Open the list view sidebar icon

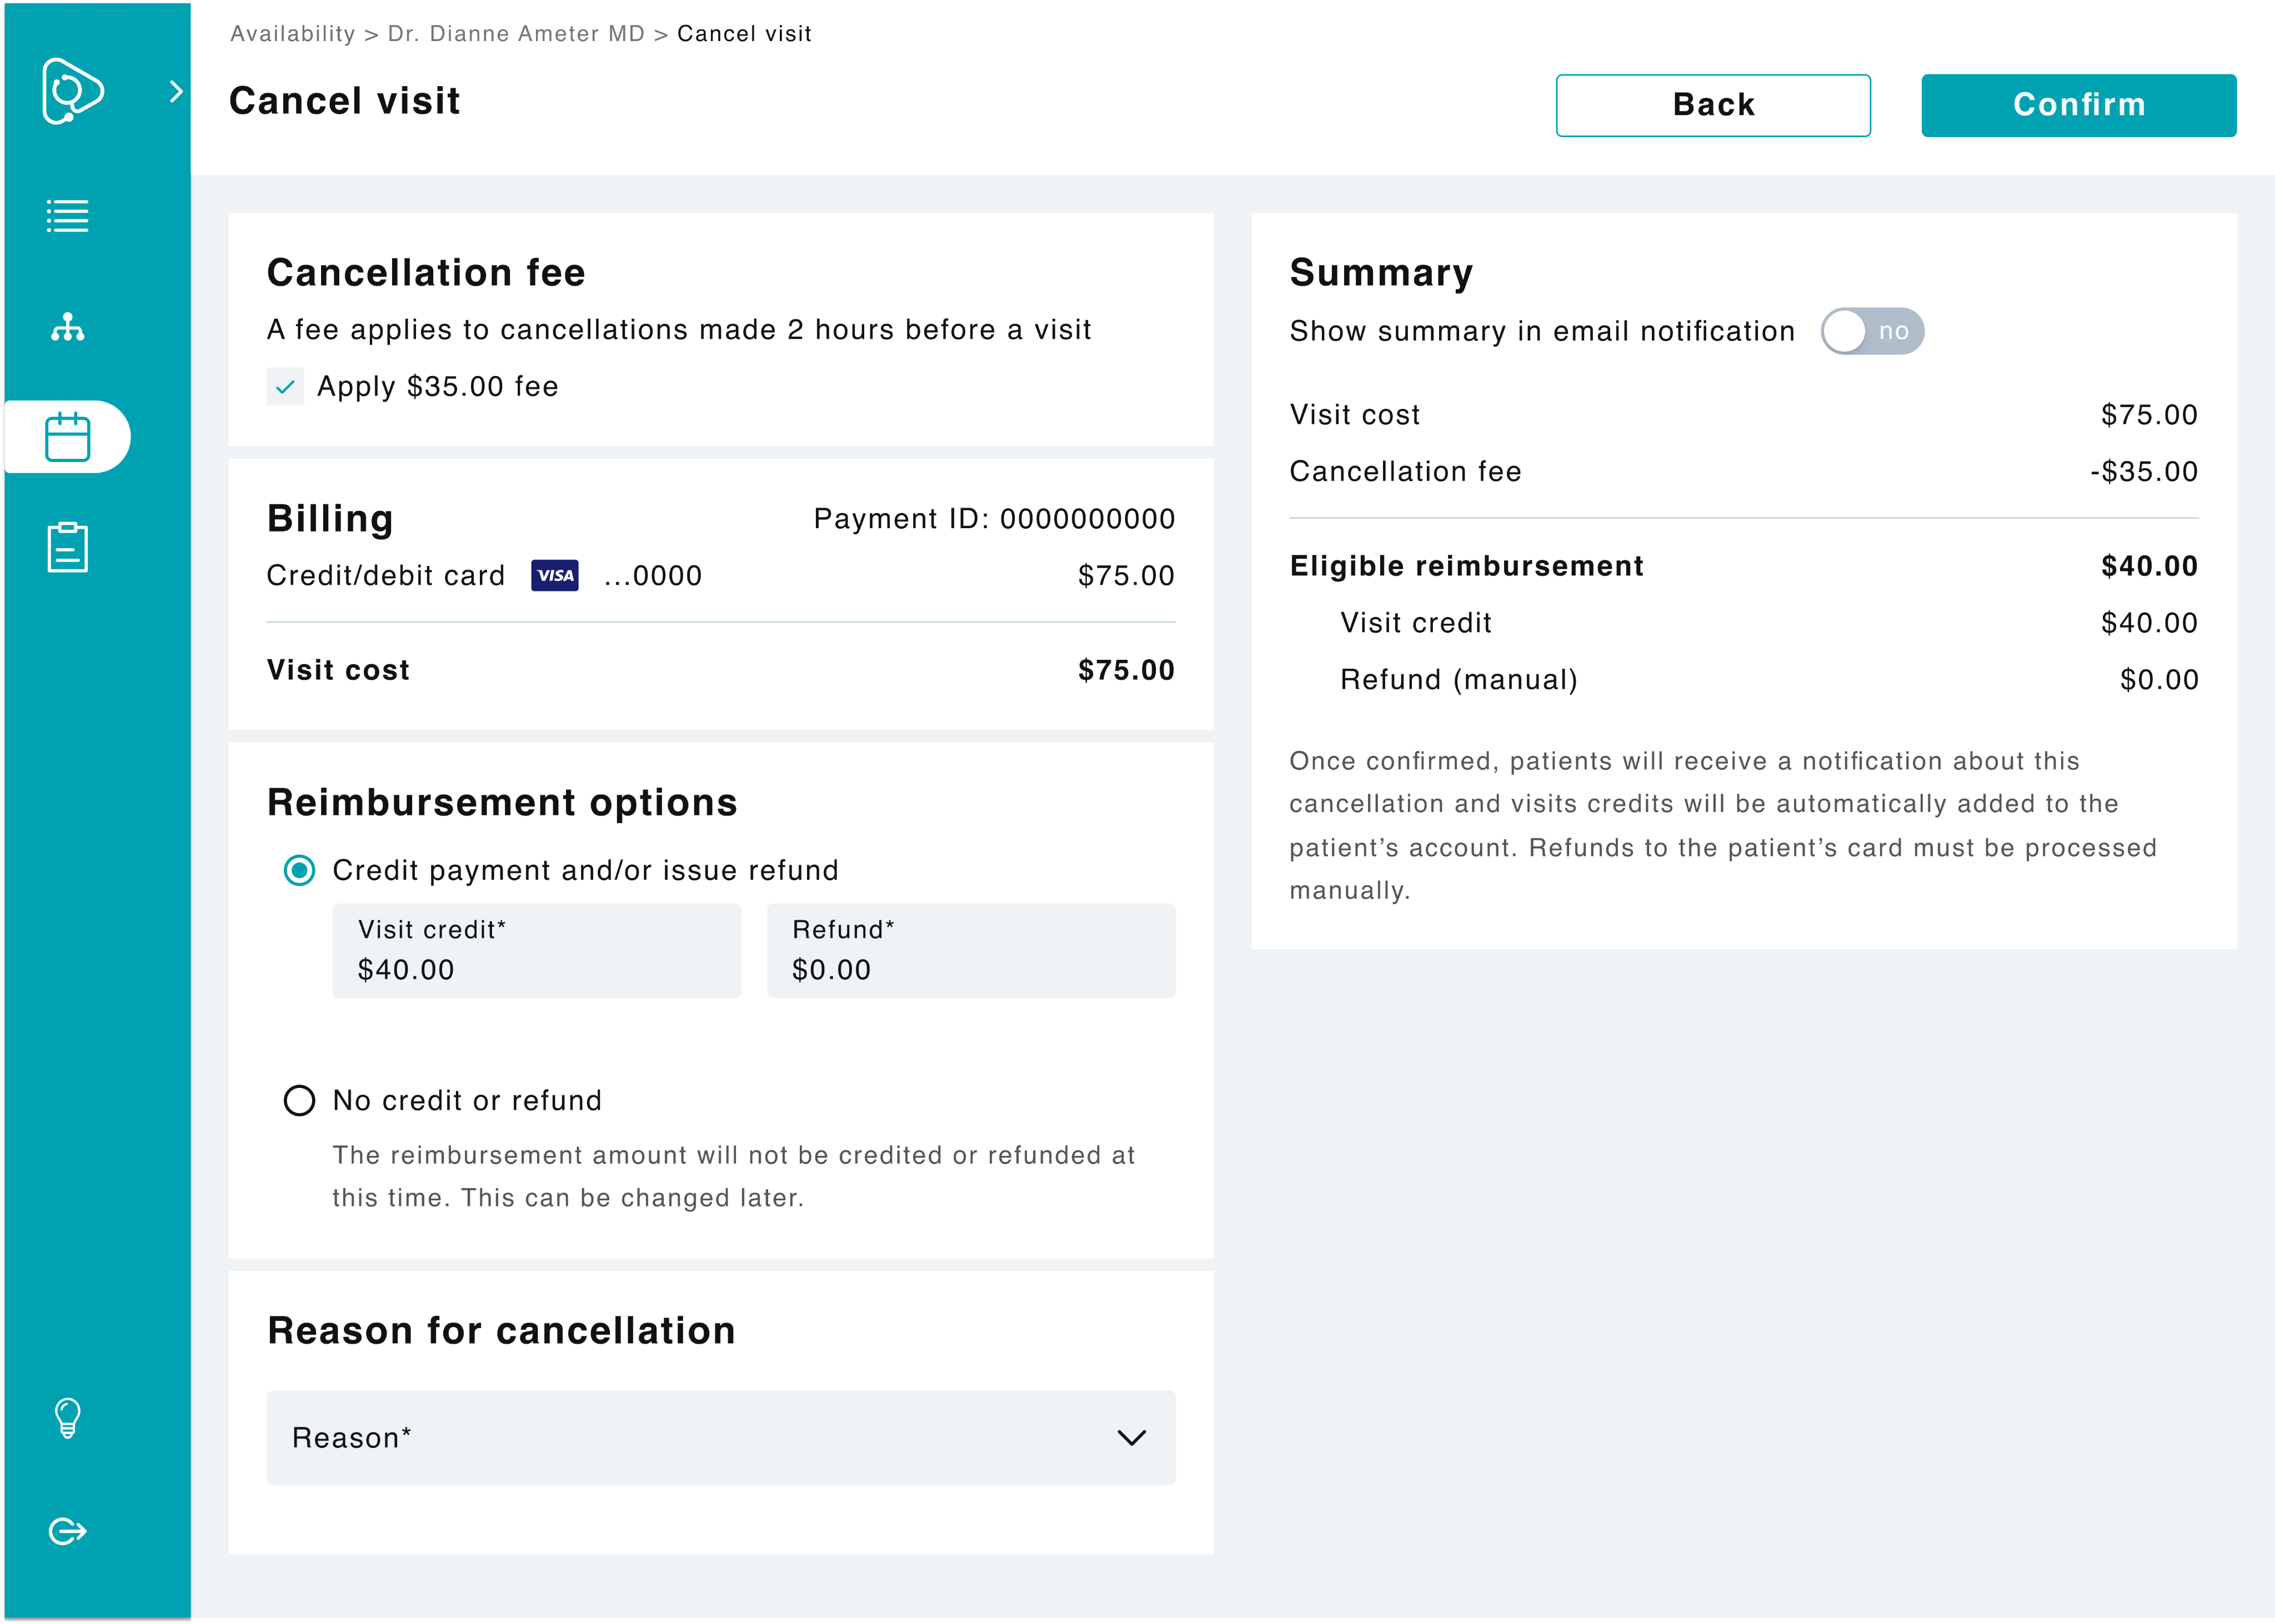(x=67, y=216)
